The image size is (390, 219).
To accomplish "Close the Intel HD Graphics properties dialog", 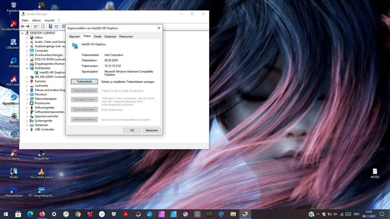I will pyautogui.click(x=159, y=28).
